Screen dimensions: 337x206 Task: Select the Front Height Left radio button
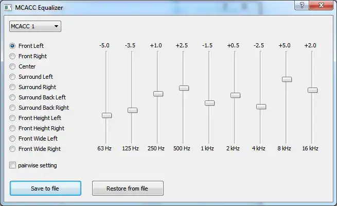(12, 118)
